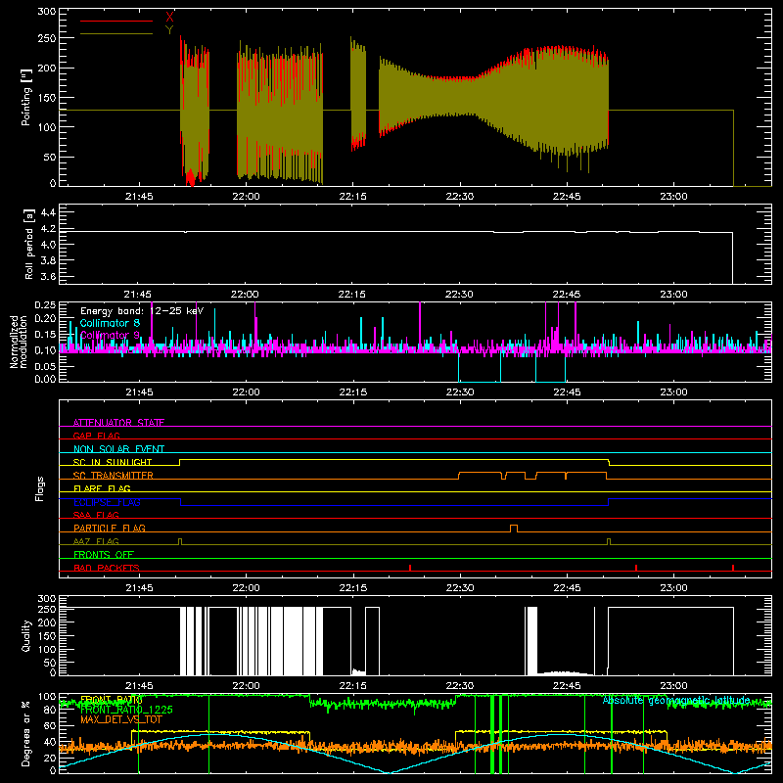Image resolution: width=783 pixels, height=783 pixels.
Task: Click the X legend label
Action: tap(169, 18)
